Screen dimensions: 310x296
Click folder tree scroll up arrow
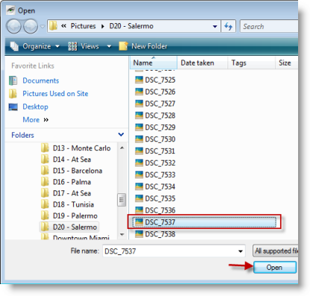click(x=121, y=148)
